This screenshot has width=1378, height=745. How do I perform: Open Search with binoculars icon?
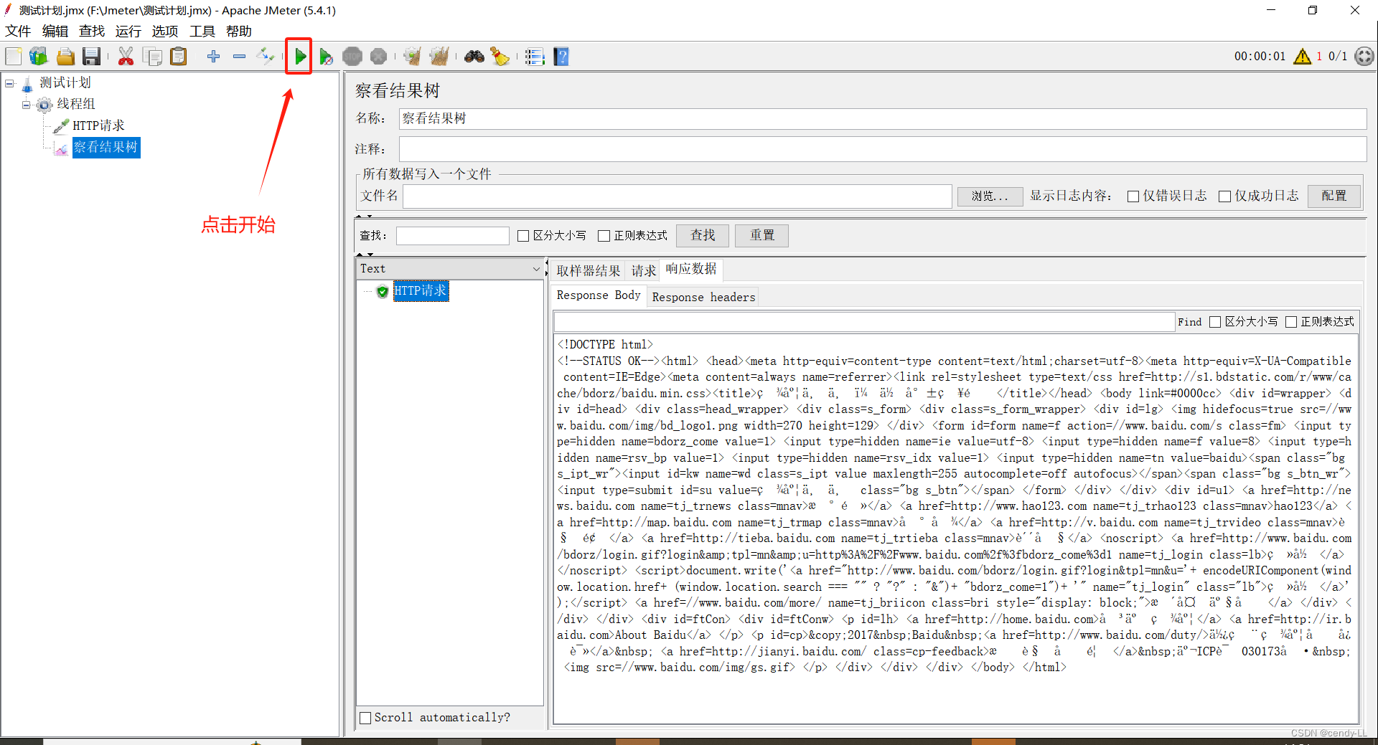[x=474, y=57]
